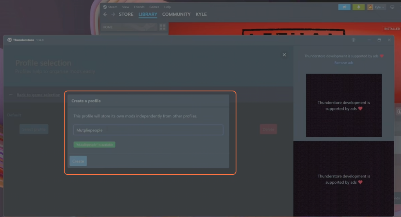Click the HOME button in Steam library
The height and width of the screenshot is (217, 401).
129,27
